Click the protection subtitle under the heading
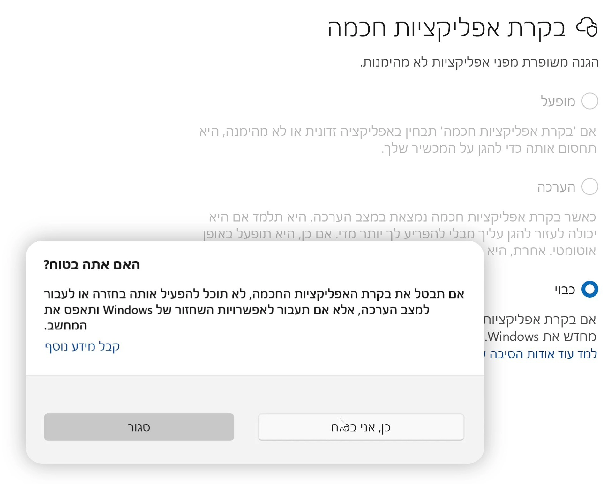Viewport: 615px width, 484px height. tap(479, 63)
